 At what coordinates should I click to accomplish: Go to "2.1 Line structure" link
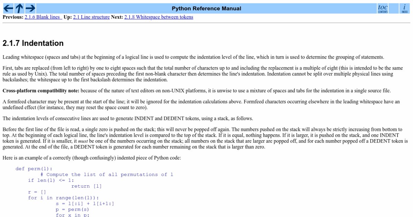click(91, 17)
